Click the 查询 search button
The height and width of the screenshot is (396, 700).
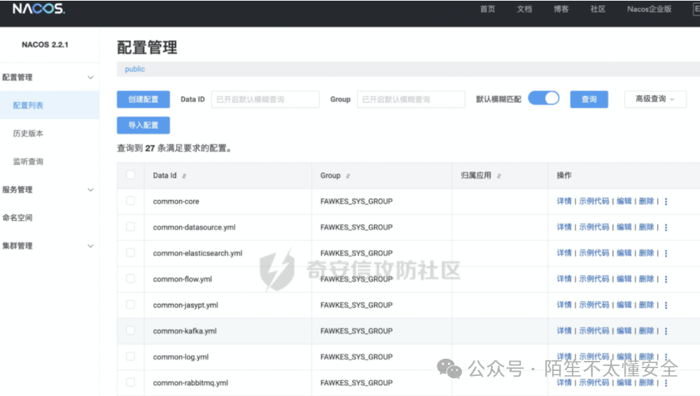pyautogui.click(x=589, y=99)
